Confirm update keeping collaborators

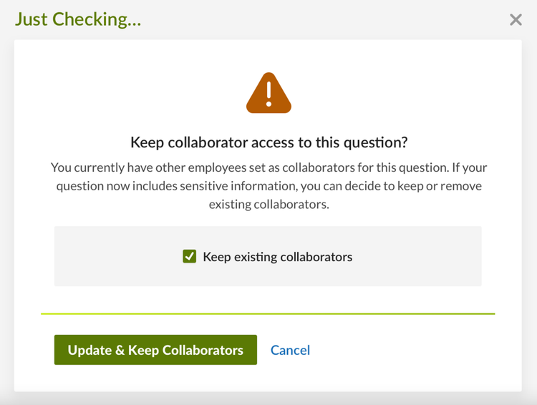click(x=155, y=350)
